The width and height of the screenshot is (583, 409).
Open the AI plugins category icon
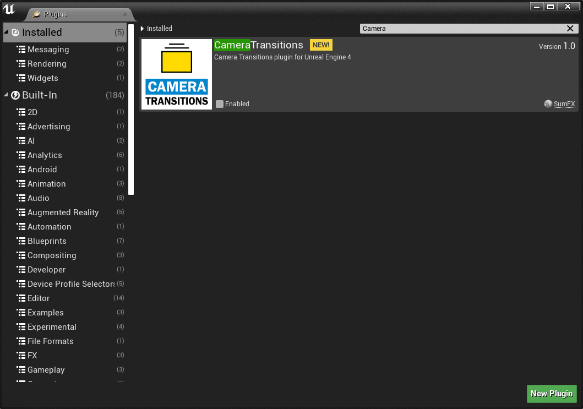tap(22, 140)
